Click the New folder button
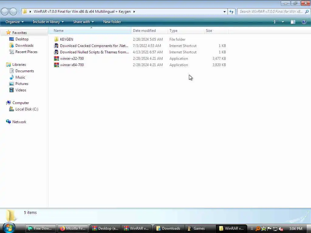 coord(112,22)
